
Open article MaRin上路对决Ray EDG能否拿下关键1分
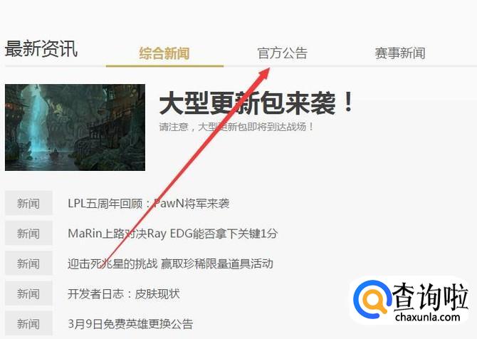pos(173,234)
